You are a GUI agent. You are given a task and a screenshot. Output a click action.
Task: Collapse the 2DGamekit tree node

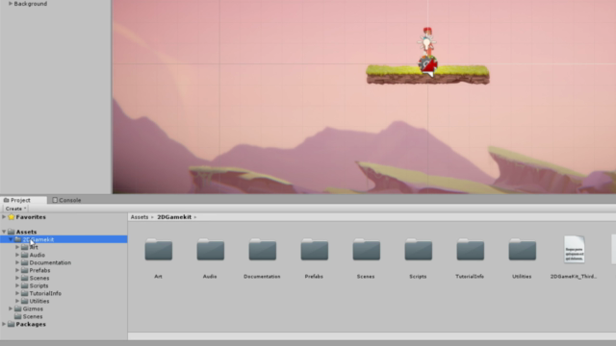[11, 239]
